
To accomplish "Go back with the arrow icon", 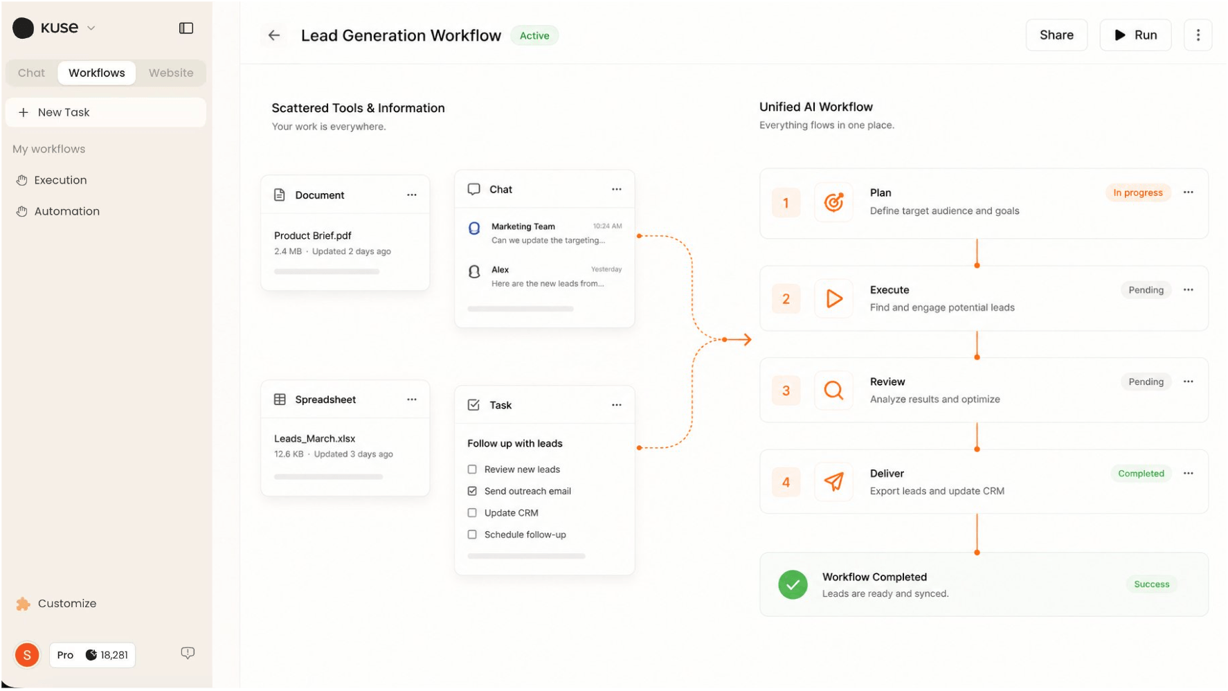I will [x=274, y=35].
